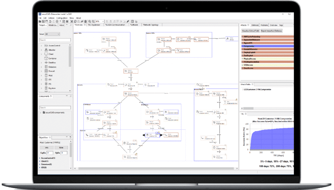Open the Model Explorer panel tab
The width and height of the screenshot is (334, 190).
[53, 25]
